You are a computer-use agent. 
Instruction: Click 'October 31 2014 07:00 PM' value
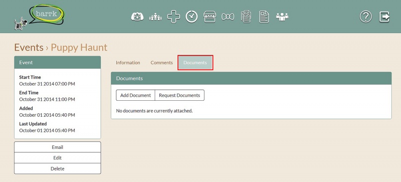click(x=47, y=84)
